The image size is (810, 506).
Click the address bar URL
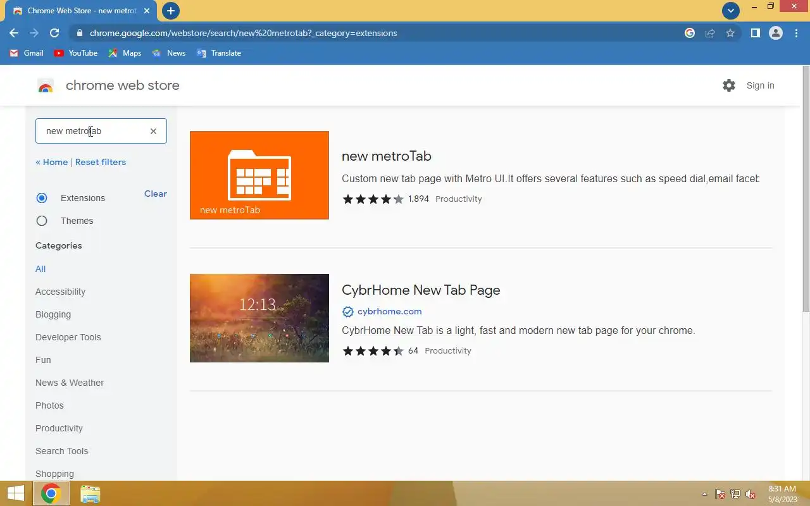coord(243,33)
